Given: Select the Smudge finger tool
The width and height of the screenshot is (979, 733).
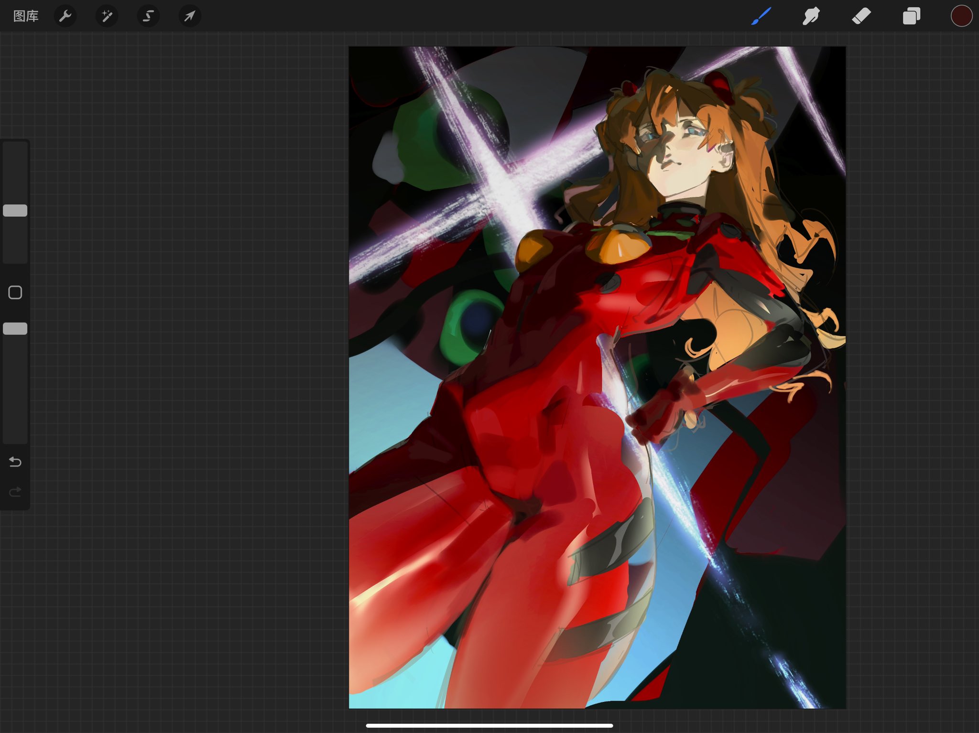Looking at the screenshot, I should pos(811,16).
